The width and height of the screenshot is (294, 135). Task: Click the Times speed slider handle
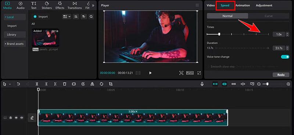[x=219, y=34]
